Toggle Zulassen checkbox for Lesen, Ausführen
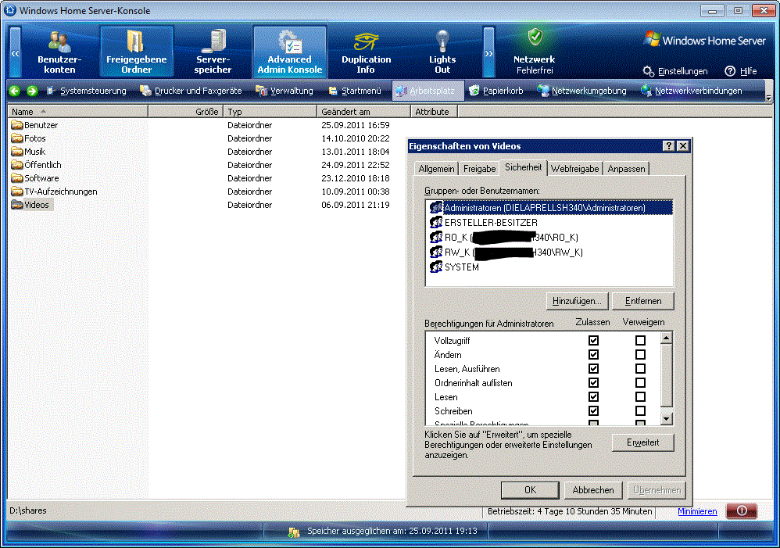The image size is (780, 548). (593, 369)
